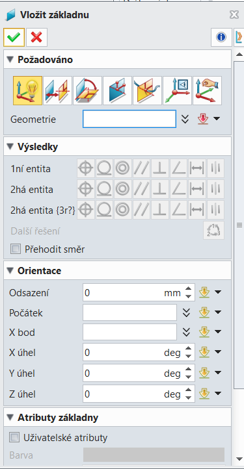The width and height of the screenshot is (244, 469).
Task: Select the three-point plane datum method icon
Action: coord(118,91)
